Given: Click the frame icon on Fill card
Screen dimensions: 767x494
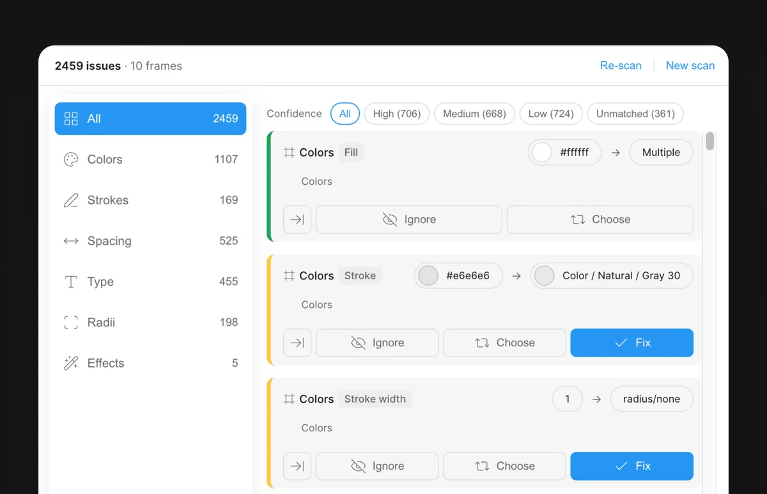Looking at the screenshot, I should pyautogui.click(x=289, y=153).
